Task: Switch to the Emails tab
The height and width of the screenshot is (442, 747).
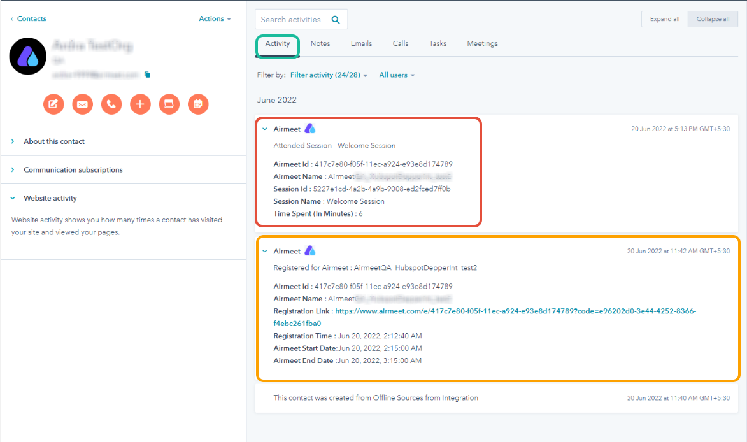Action: (361, 43)
